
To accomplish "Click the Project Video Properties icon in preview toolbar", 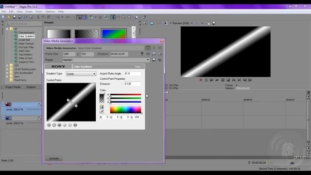I will click(x=145, y=23).
